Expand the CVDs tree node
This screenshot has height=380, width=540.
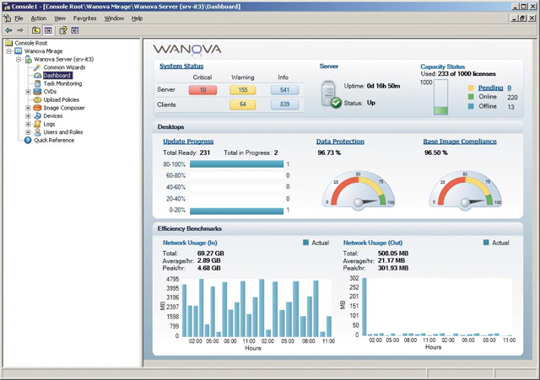click(28, 92)
